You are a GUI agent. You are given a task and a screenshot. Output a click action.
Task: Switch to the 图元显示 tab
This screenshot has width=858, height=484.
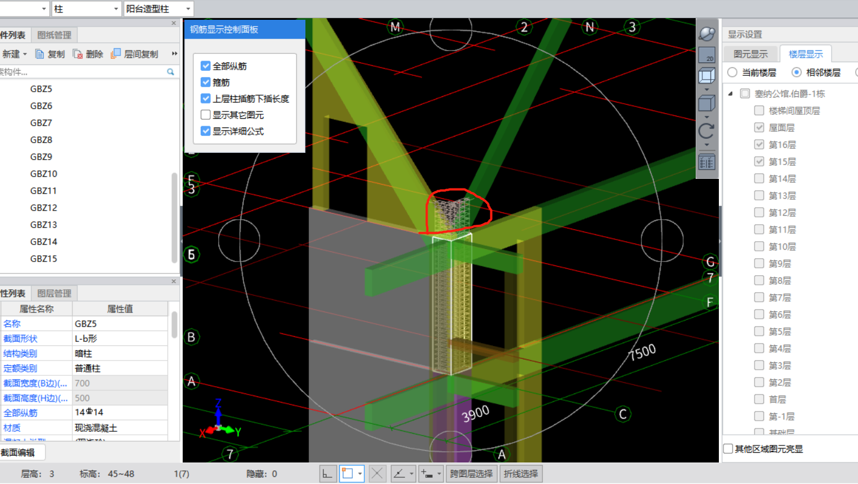pyautogui.click(x=751, y=54)
